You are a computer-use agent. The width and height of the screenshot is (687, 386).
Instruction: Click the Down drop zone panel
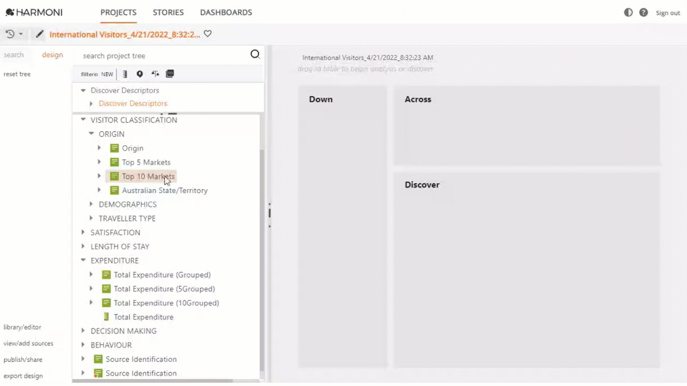[342, 227]
